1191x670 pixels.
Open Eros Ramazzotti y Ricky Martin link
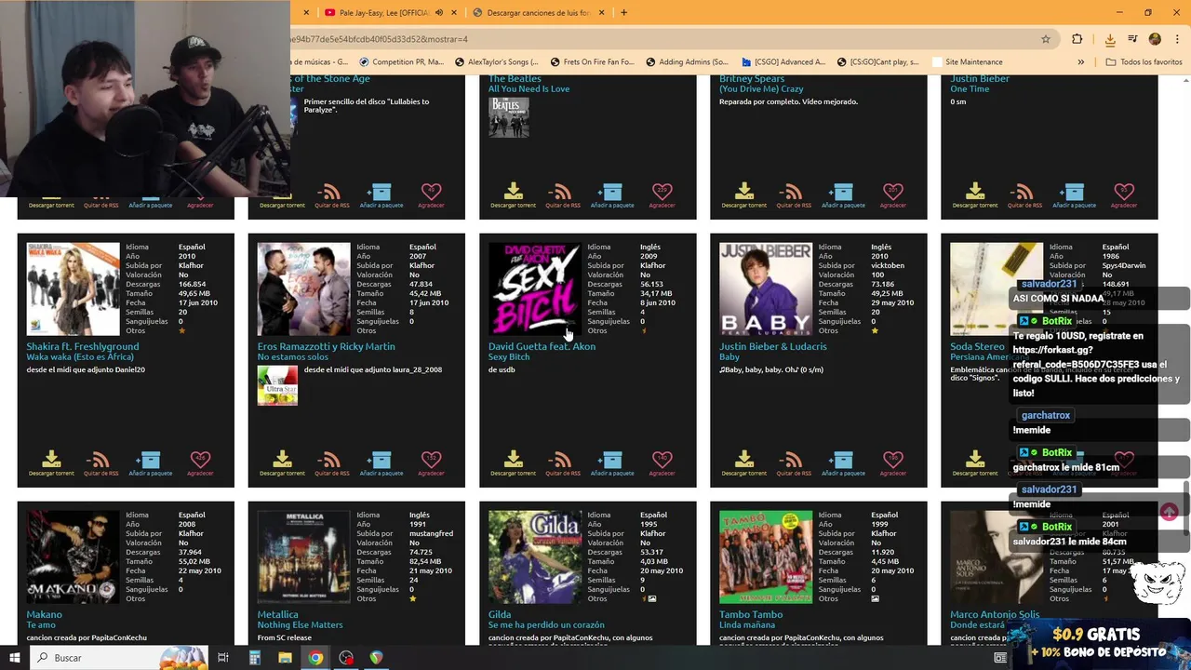pyautogui.click(x=326, y=346)
